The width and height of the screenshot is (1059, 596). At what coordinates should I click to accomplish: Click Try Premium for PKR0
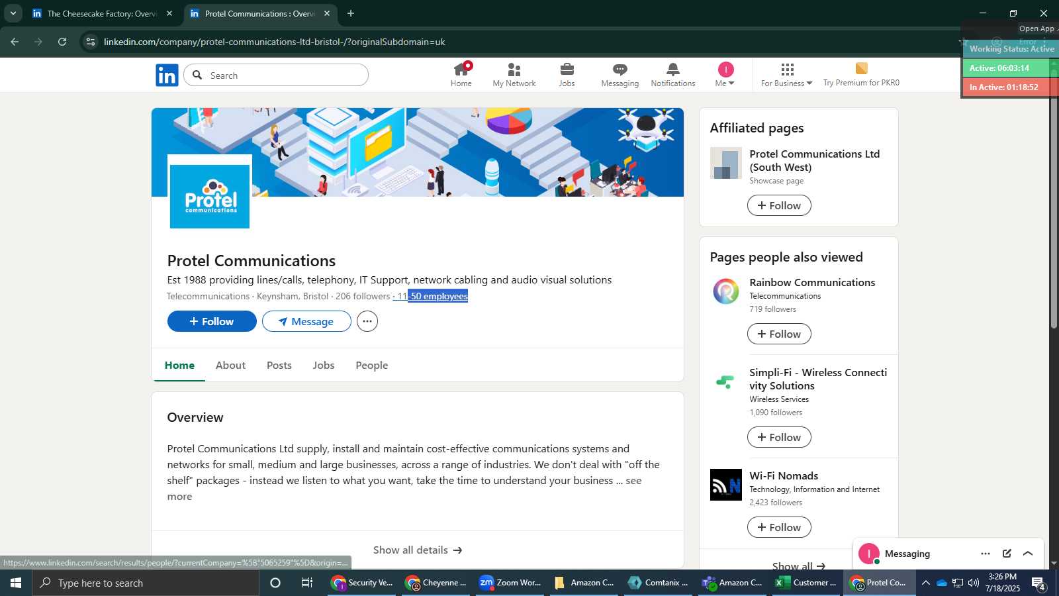coord(861,75)
